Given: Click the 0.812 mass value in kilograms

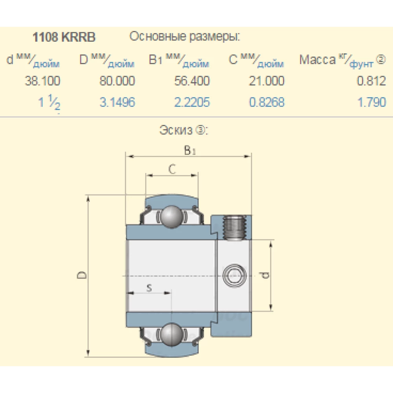Looking at the screenshot, I should click(371, 81).
